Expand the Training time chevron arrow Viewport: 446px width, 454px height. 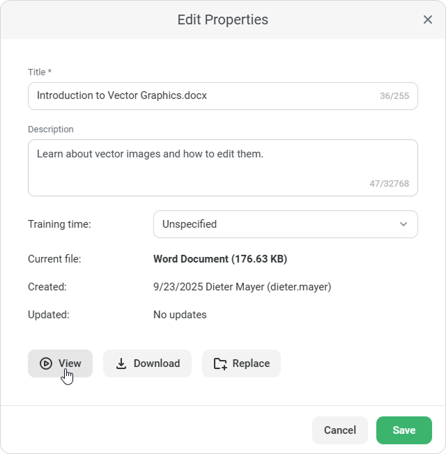pos(403,224)
